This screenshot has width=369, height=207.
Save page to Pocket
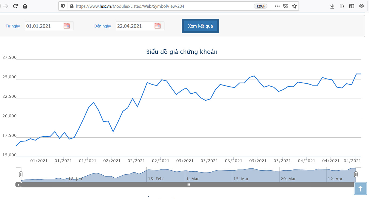point(286,6)
